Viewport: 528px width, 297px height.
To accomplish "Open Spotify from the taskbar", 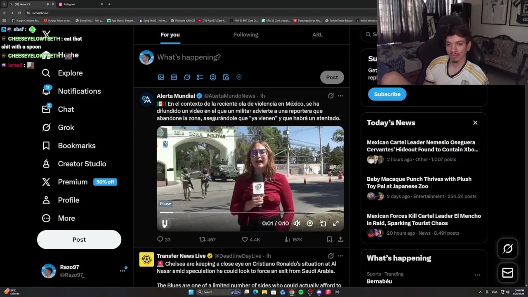I will pos(301,292).
